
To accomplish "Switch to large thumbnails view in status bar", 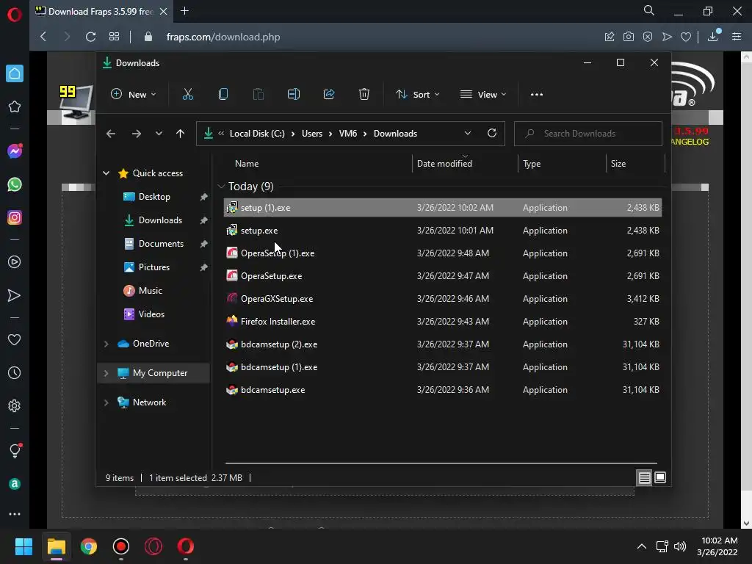I will click(x=660, y=477).
